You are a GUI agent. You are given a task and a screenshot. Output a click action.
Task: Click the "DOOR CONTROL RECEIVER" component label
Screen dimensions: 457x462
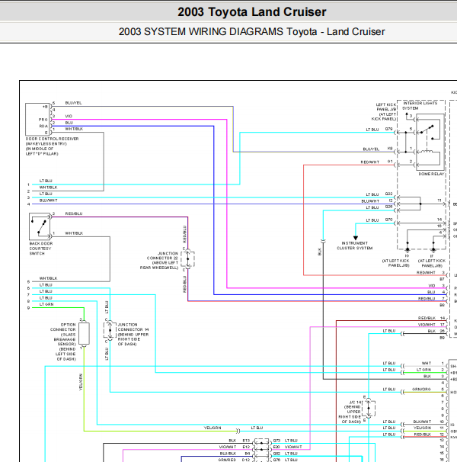52,139
